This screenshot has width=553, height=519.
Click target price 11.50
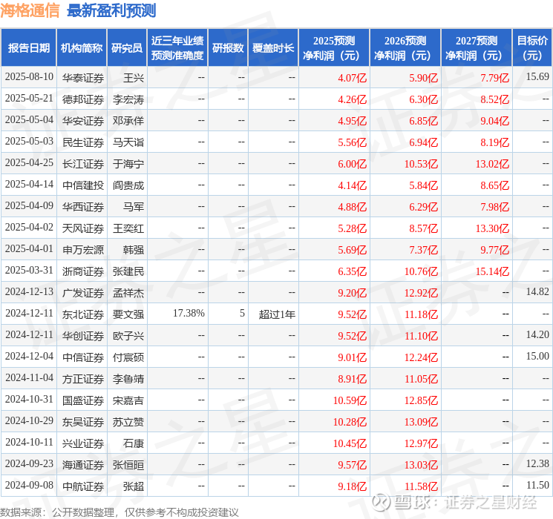tap(537, 485)
